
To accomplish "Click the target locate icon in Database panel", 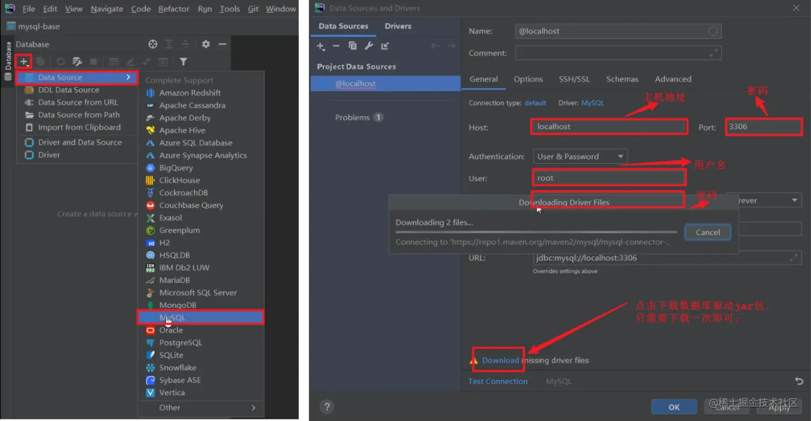I will (153, 44).
